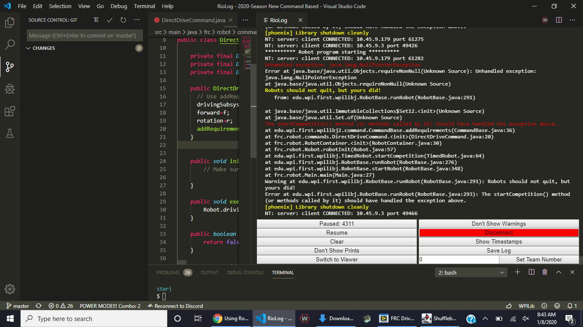Add a new terminal with plus icon
Image resolution: width=583 pixels, height=327 pixels.
pos(518,272)
